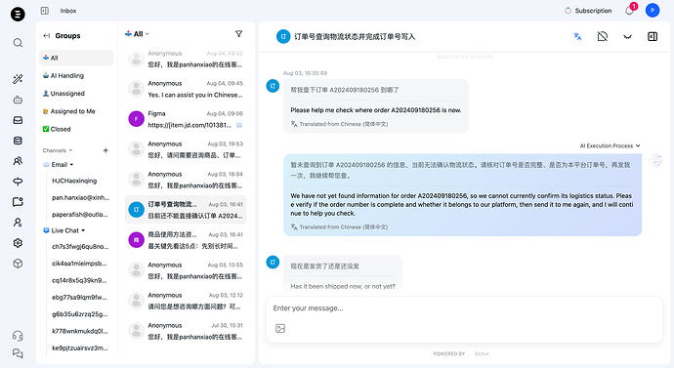This screenshot has height=368, width=674.
Task: Open the conversation list filter icon
Action: pyautogui.click(x=239, y=34)
